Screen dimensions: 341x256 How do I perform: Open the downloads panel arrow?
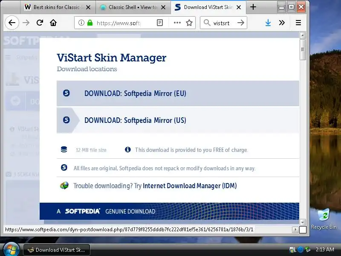(x=268, y=23)
